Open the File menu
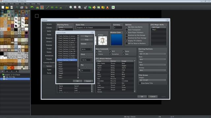Image resolution: width=211 pixels, height=118 pixels. [x=2, y=4]
